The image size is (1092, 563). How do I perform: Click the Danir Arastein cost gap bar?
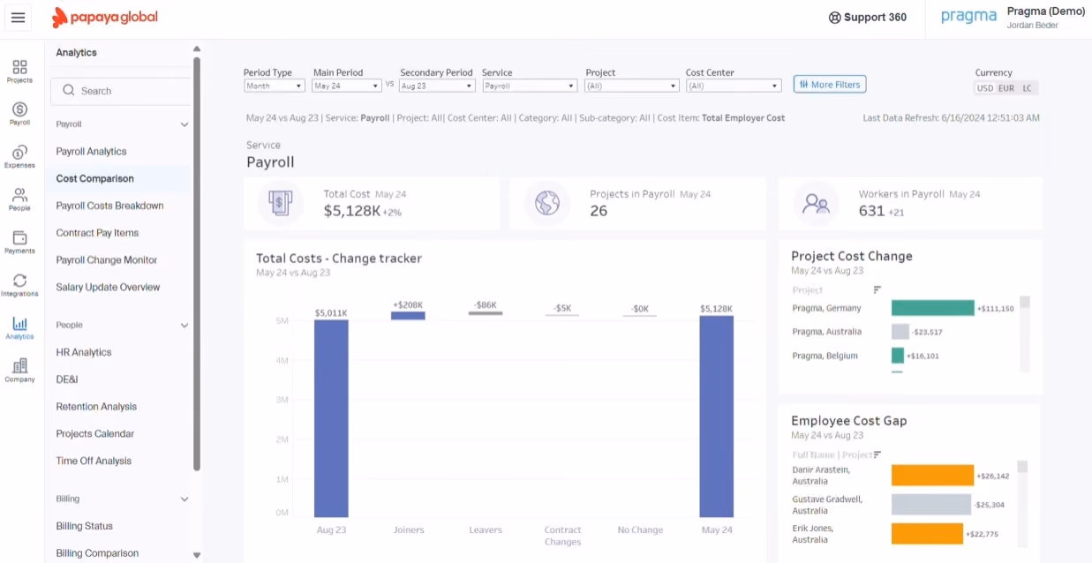point(932,476)
